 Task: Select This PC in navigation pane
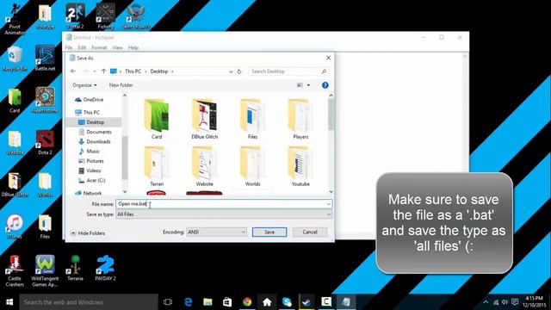click(x=87, y=113)
